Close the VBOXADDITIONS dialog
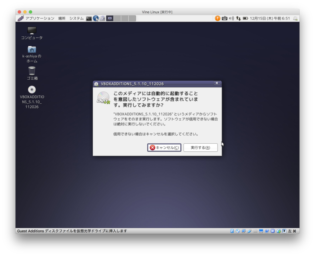The width and height of the screenshot is (315, 256). [x=217, y=83]
